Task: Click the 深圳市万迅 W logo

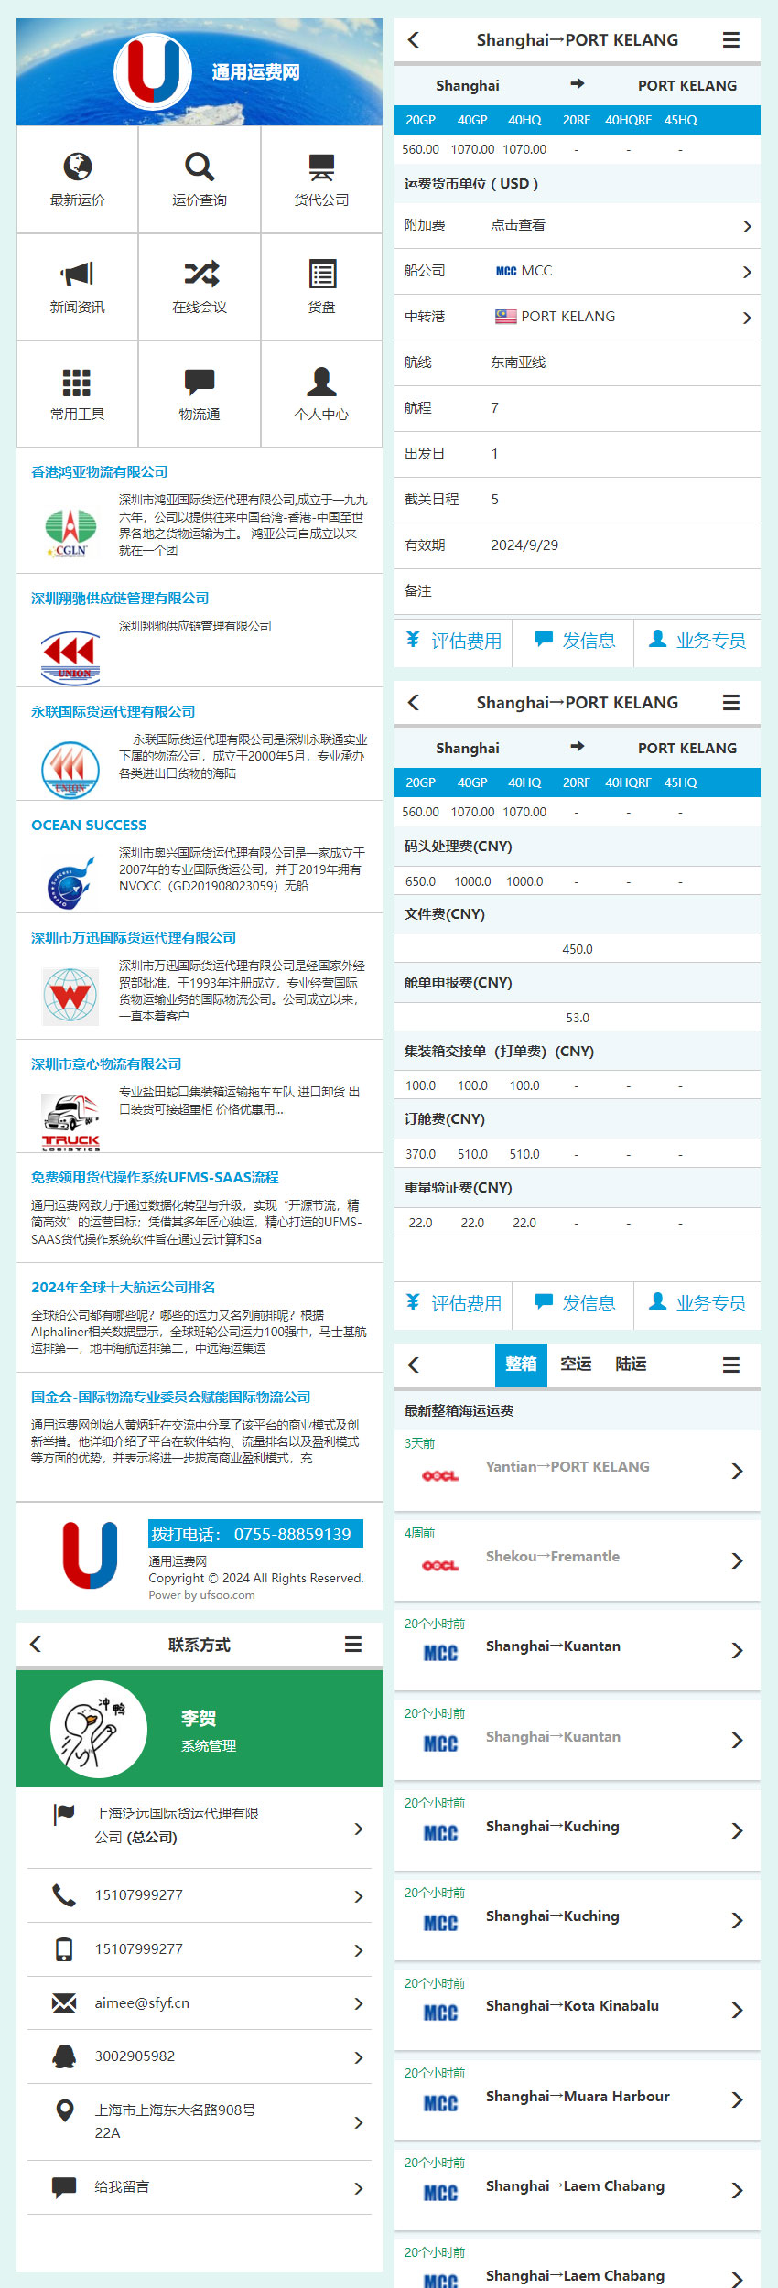Action: point(70,996)
